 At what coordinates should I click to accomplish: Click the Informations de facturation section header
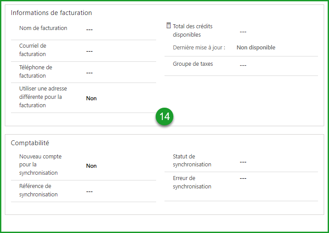click(51, 13)
